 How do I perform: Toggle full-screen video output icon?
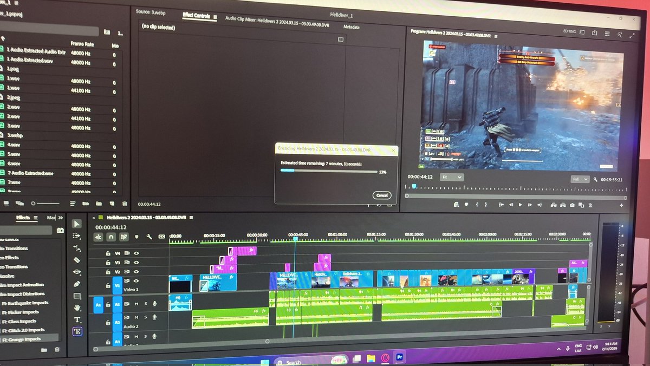[x=632, y=35]
